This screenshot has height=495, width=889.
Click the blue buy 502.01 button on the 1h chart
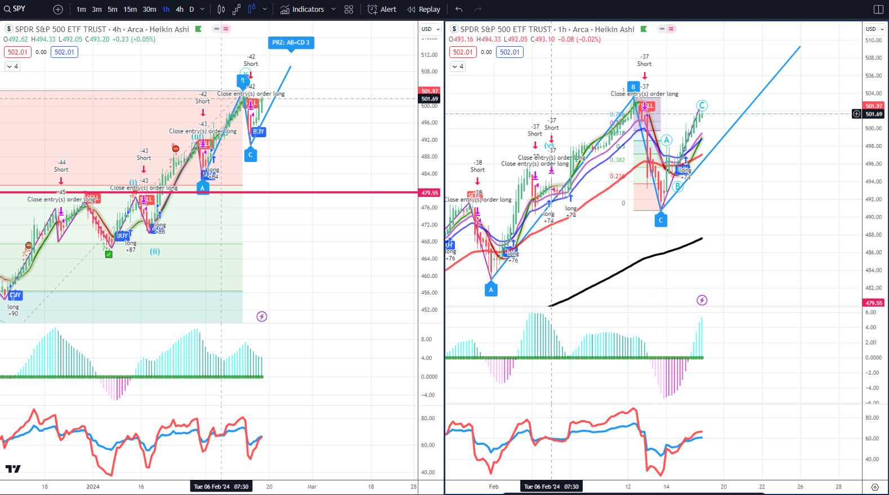click(510, 52)
